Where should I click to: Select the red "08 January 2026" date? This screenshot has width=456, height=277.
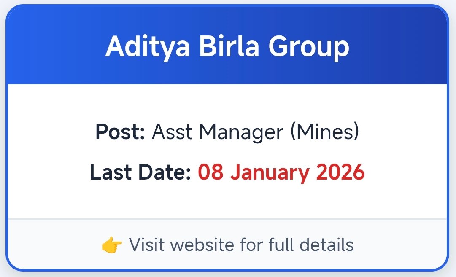click(281, 172)
